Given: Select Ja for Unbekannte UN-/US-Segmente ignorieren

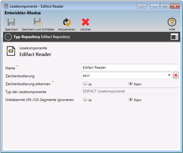Looking at the screenshot, I should coord(85,99).
